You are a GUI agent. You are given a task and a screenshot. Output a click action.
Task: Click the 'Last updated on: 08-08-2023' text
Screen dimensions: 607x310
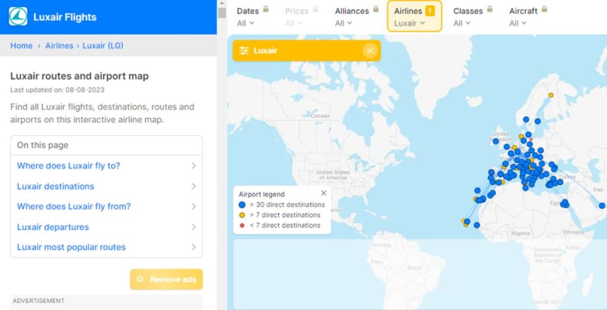[x=57, y=90]
